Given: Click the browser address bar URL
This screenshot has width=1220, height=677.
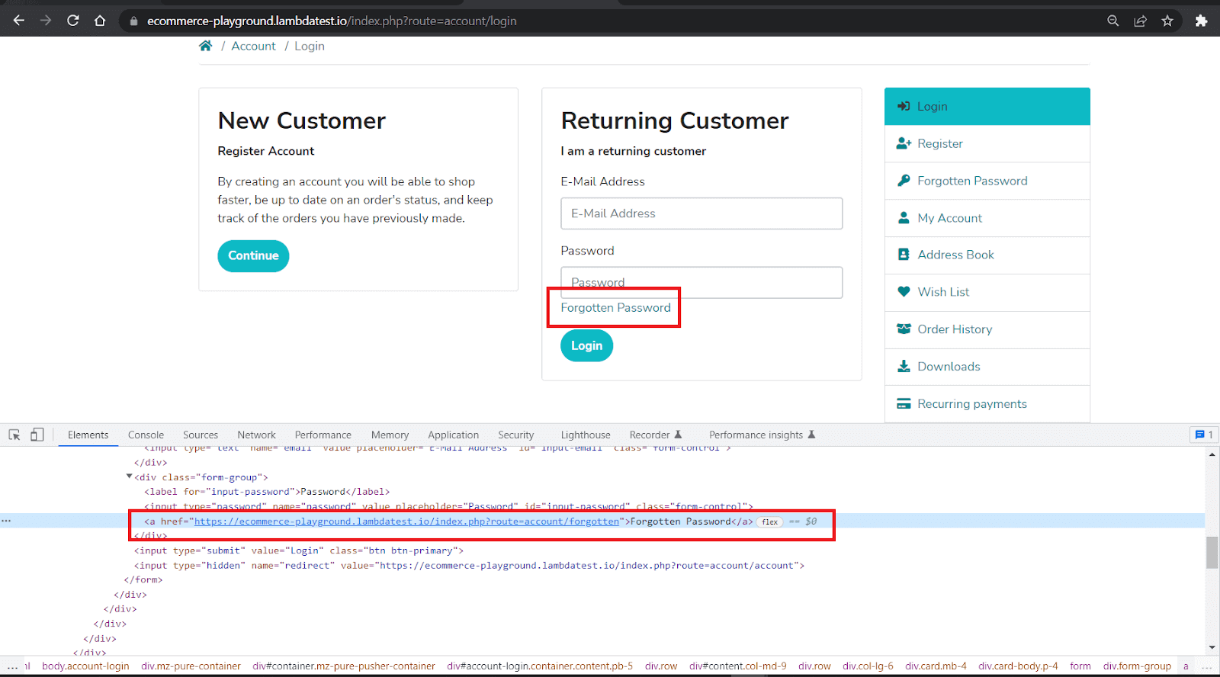Looking at the screenshot, I should pyautogui.click(x=332, y=21).
